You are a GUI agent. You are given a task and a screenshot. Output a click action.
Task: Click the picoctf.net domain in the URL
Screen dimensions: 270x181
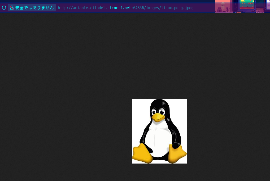click(x=119, y=8)
